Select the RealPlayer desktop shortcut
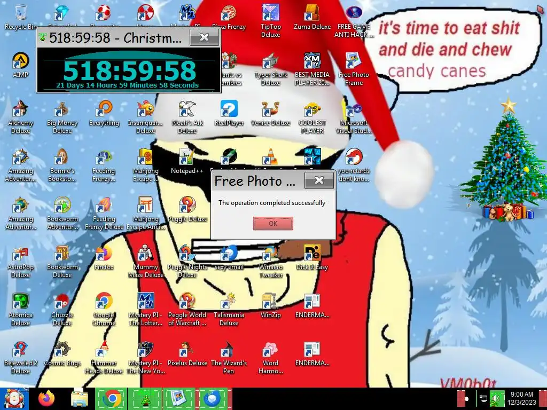The width and height of the screenshot is (547, 410). coord(229,113)
